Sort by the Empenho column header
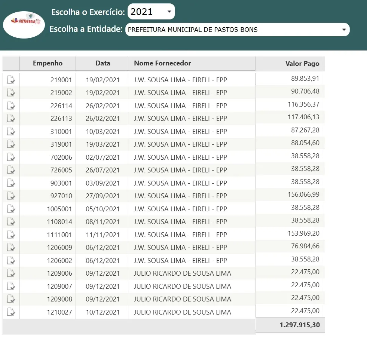The image size is (367, 337). tap(48, 63)
